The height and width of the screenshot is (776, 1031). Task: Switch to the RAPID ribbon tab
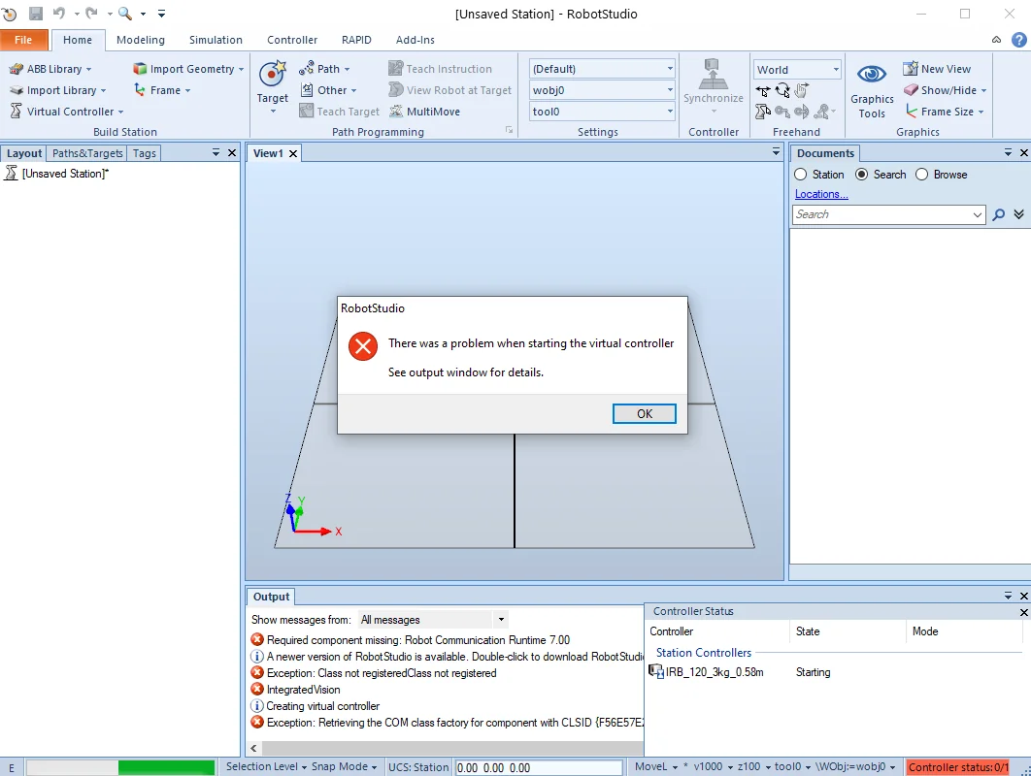point(356,40)
